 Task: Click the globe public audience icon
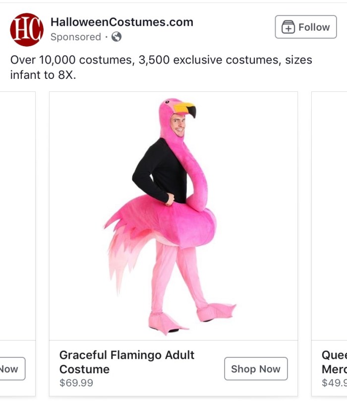[x=116, y=37]
